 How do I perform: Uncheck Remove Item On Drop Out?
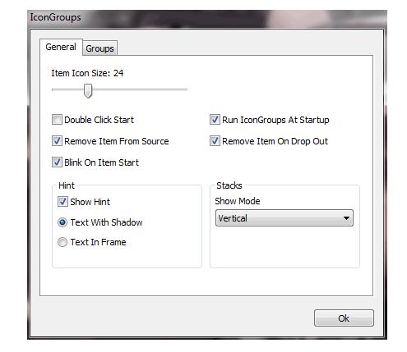(215, 141)
